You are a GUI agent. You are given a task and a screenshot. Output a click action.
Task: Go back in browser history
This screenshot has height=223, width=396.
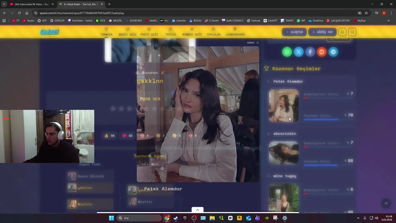point(4,13)
